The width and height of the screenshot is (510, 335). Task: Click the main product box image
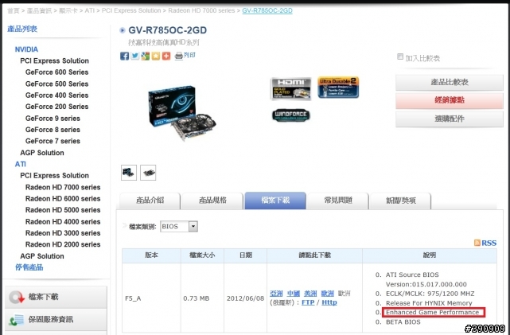click(182, 112)
